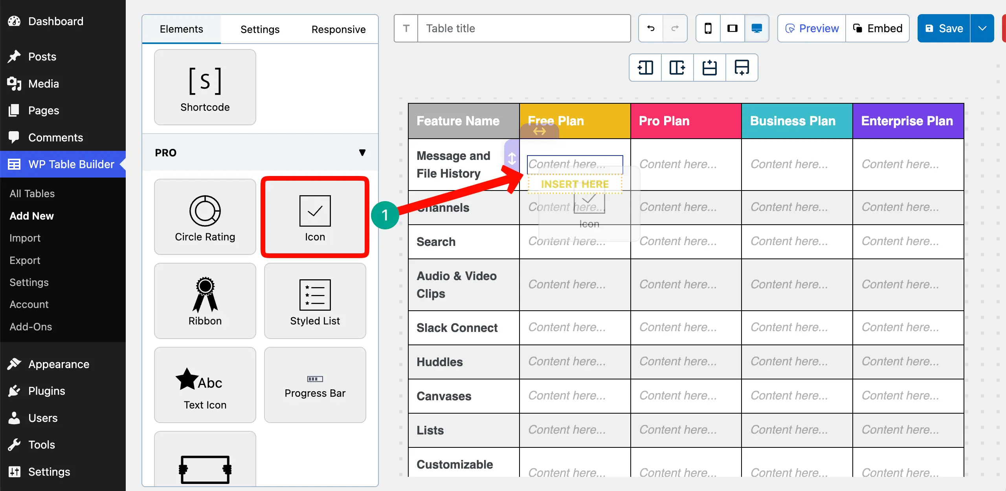Toggle tablet preview mode
Screen dimensions: 1006x491
point(732,28)
